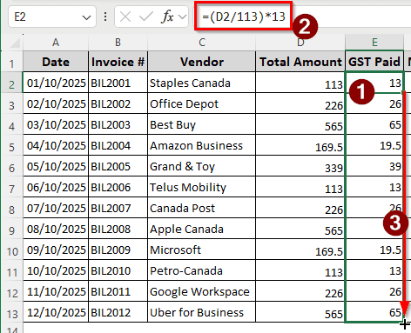Click the Cancel (X) formula icon
The height and width of the screenshot is (333, 411).
[x=125, y=17]
